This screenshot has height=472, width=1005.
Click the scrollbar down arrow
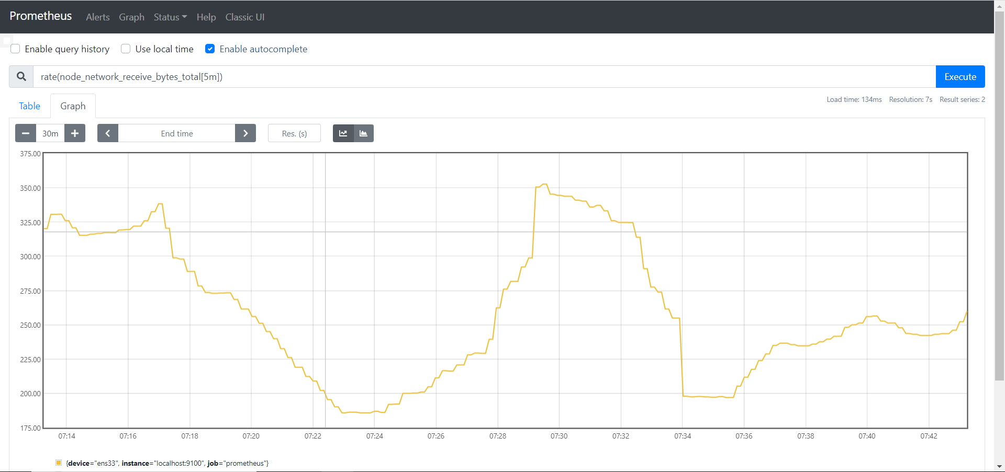tap(999, 467)
